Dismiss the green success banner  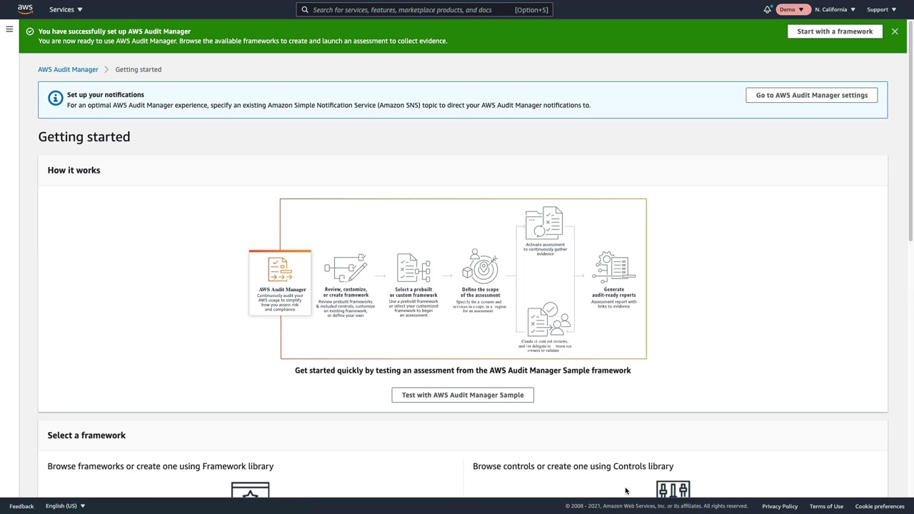point(895,31)
